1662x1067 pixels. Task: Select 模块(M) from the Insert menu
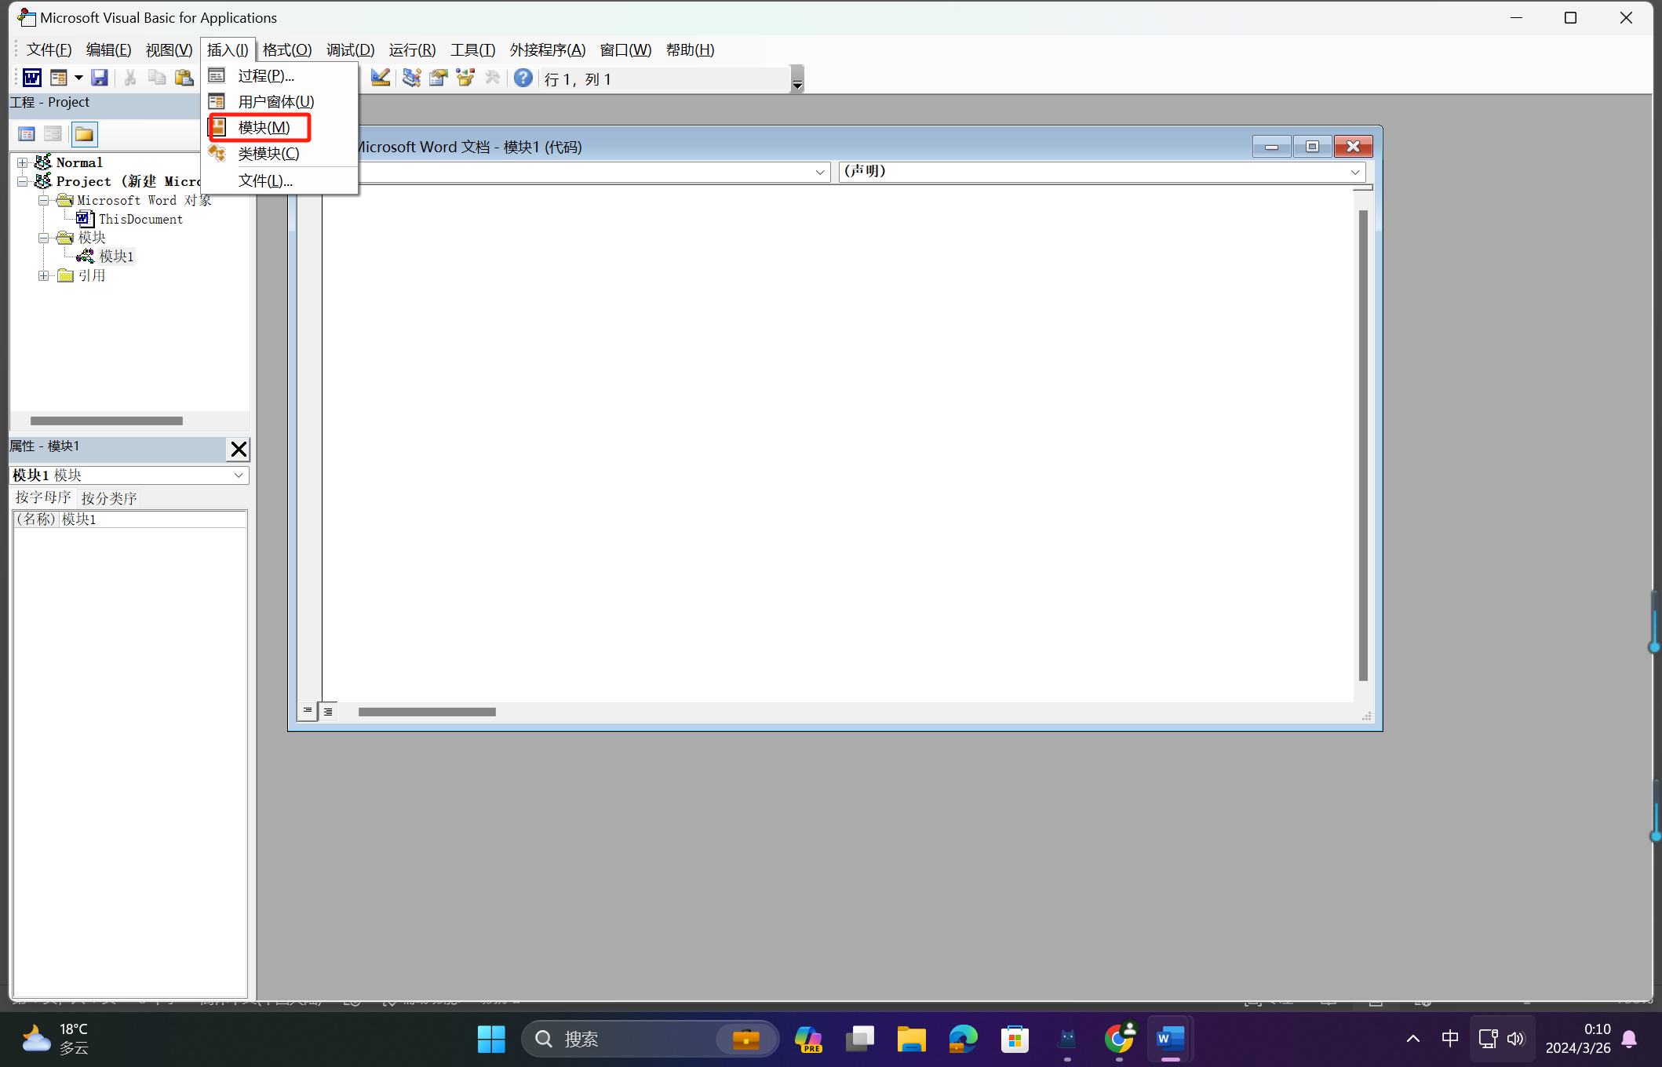click(x=264, y=127)
